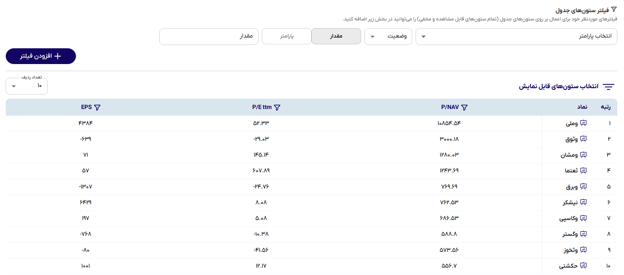This screenshot has width=624, height=275.
Task: Click P/E value ۱۲.۱۷
Action: click(x=261, y=266)
